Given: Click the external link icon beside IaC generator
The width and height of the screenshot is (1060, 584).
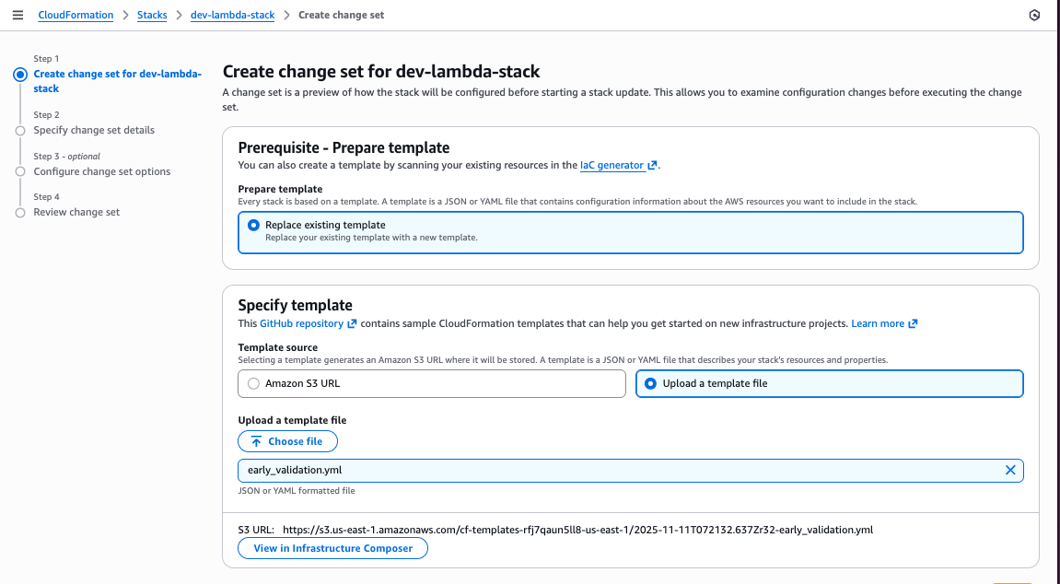Looking at the screenshot, I should point(651,165).
